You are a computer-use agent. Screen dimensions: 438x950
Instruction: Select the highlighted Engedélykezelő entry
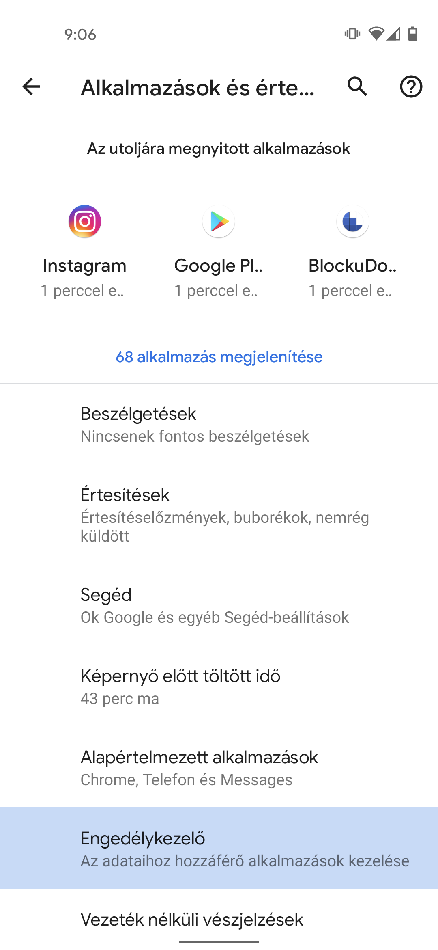click(219, 848)
